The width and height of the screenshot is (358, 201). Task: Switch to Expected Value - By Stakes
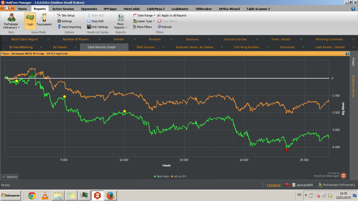[194, 47]
